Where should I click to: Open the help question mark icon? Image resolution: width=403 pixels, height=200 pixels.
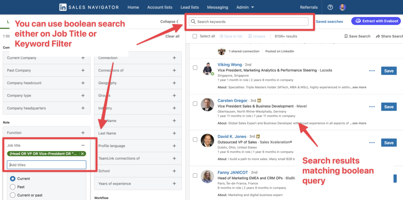pos(330,7)
